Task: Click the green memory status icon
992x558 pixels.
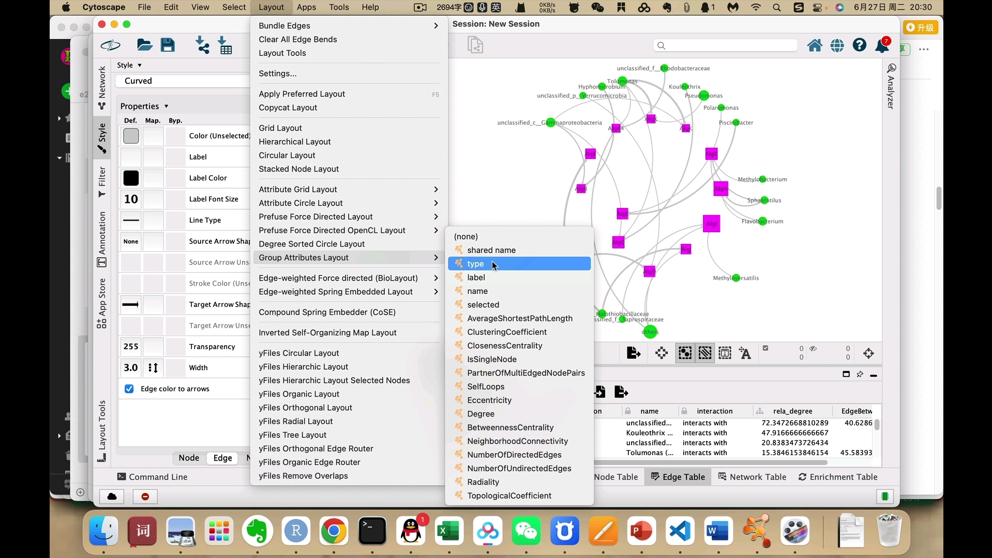Action: (x=885, y=497)
